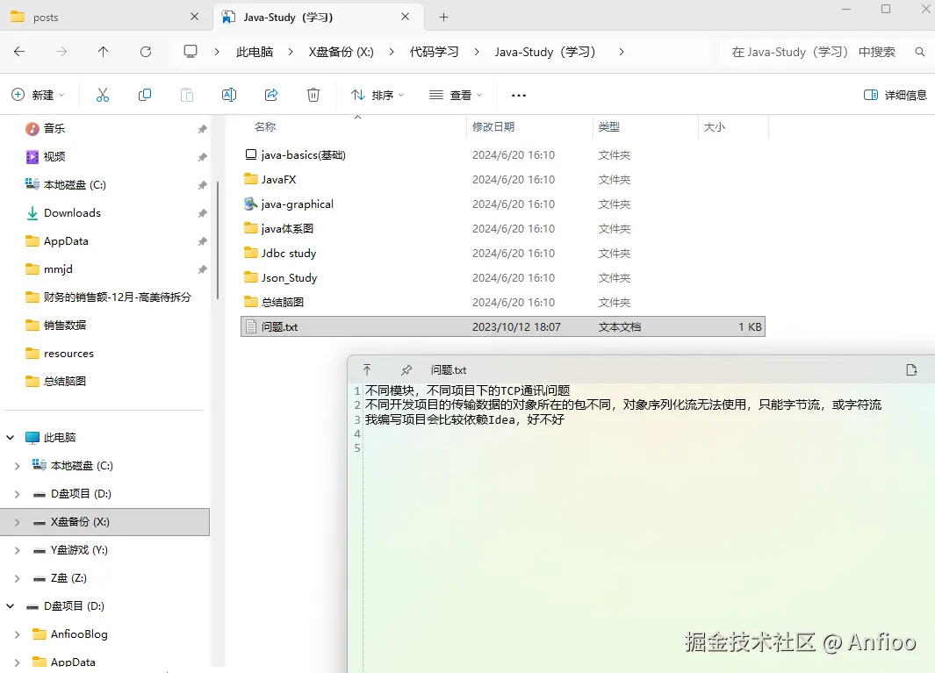This screenshot has height=673, width=935.
Task: Select the java体系图 folder
Action: (x=503, y=229)
